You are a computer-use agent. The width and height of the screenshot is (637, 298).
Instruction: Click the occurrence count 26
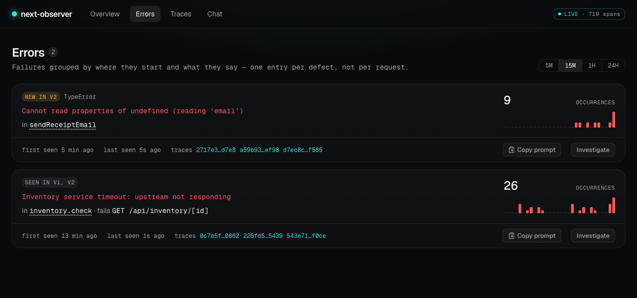pos(511,186)
